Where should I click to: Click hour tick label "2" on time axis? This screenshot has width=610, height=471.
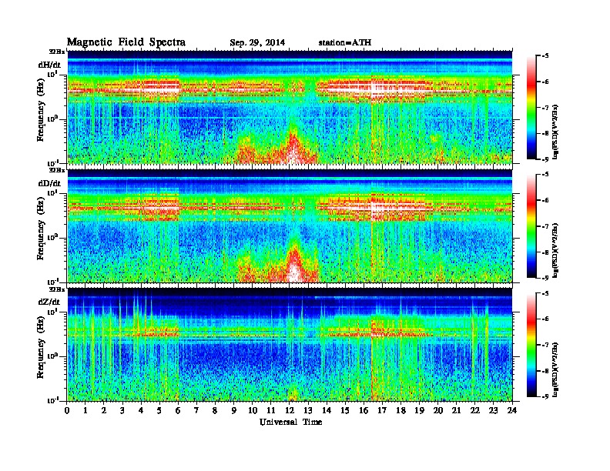(x=104, y=410)
